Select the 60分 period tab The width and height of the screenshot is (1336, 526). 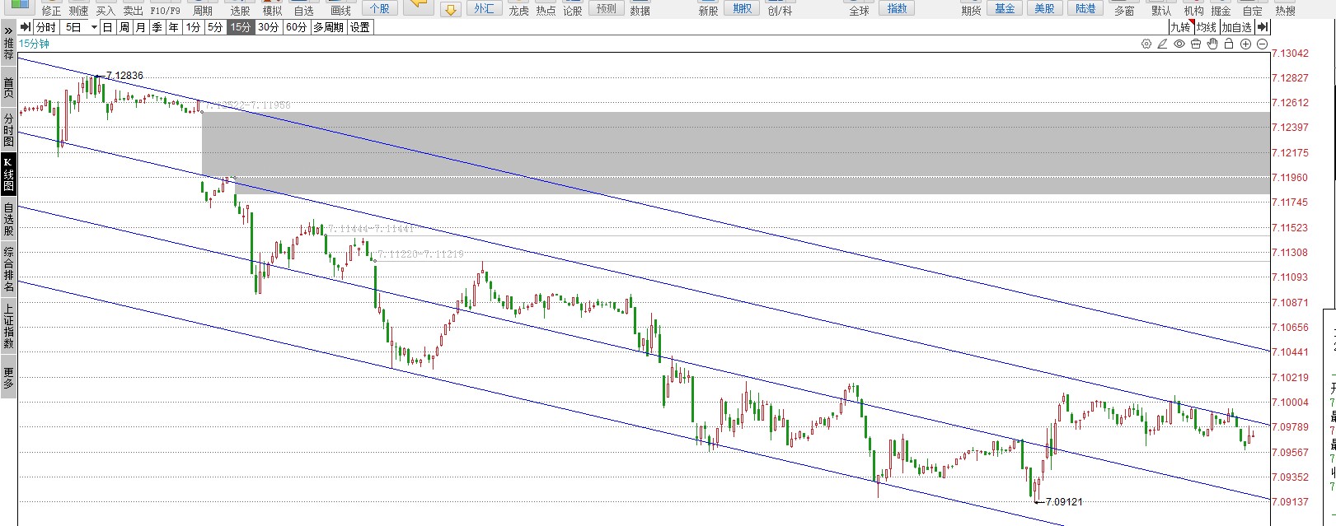pos(296,27)
